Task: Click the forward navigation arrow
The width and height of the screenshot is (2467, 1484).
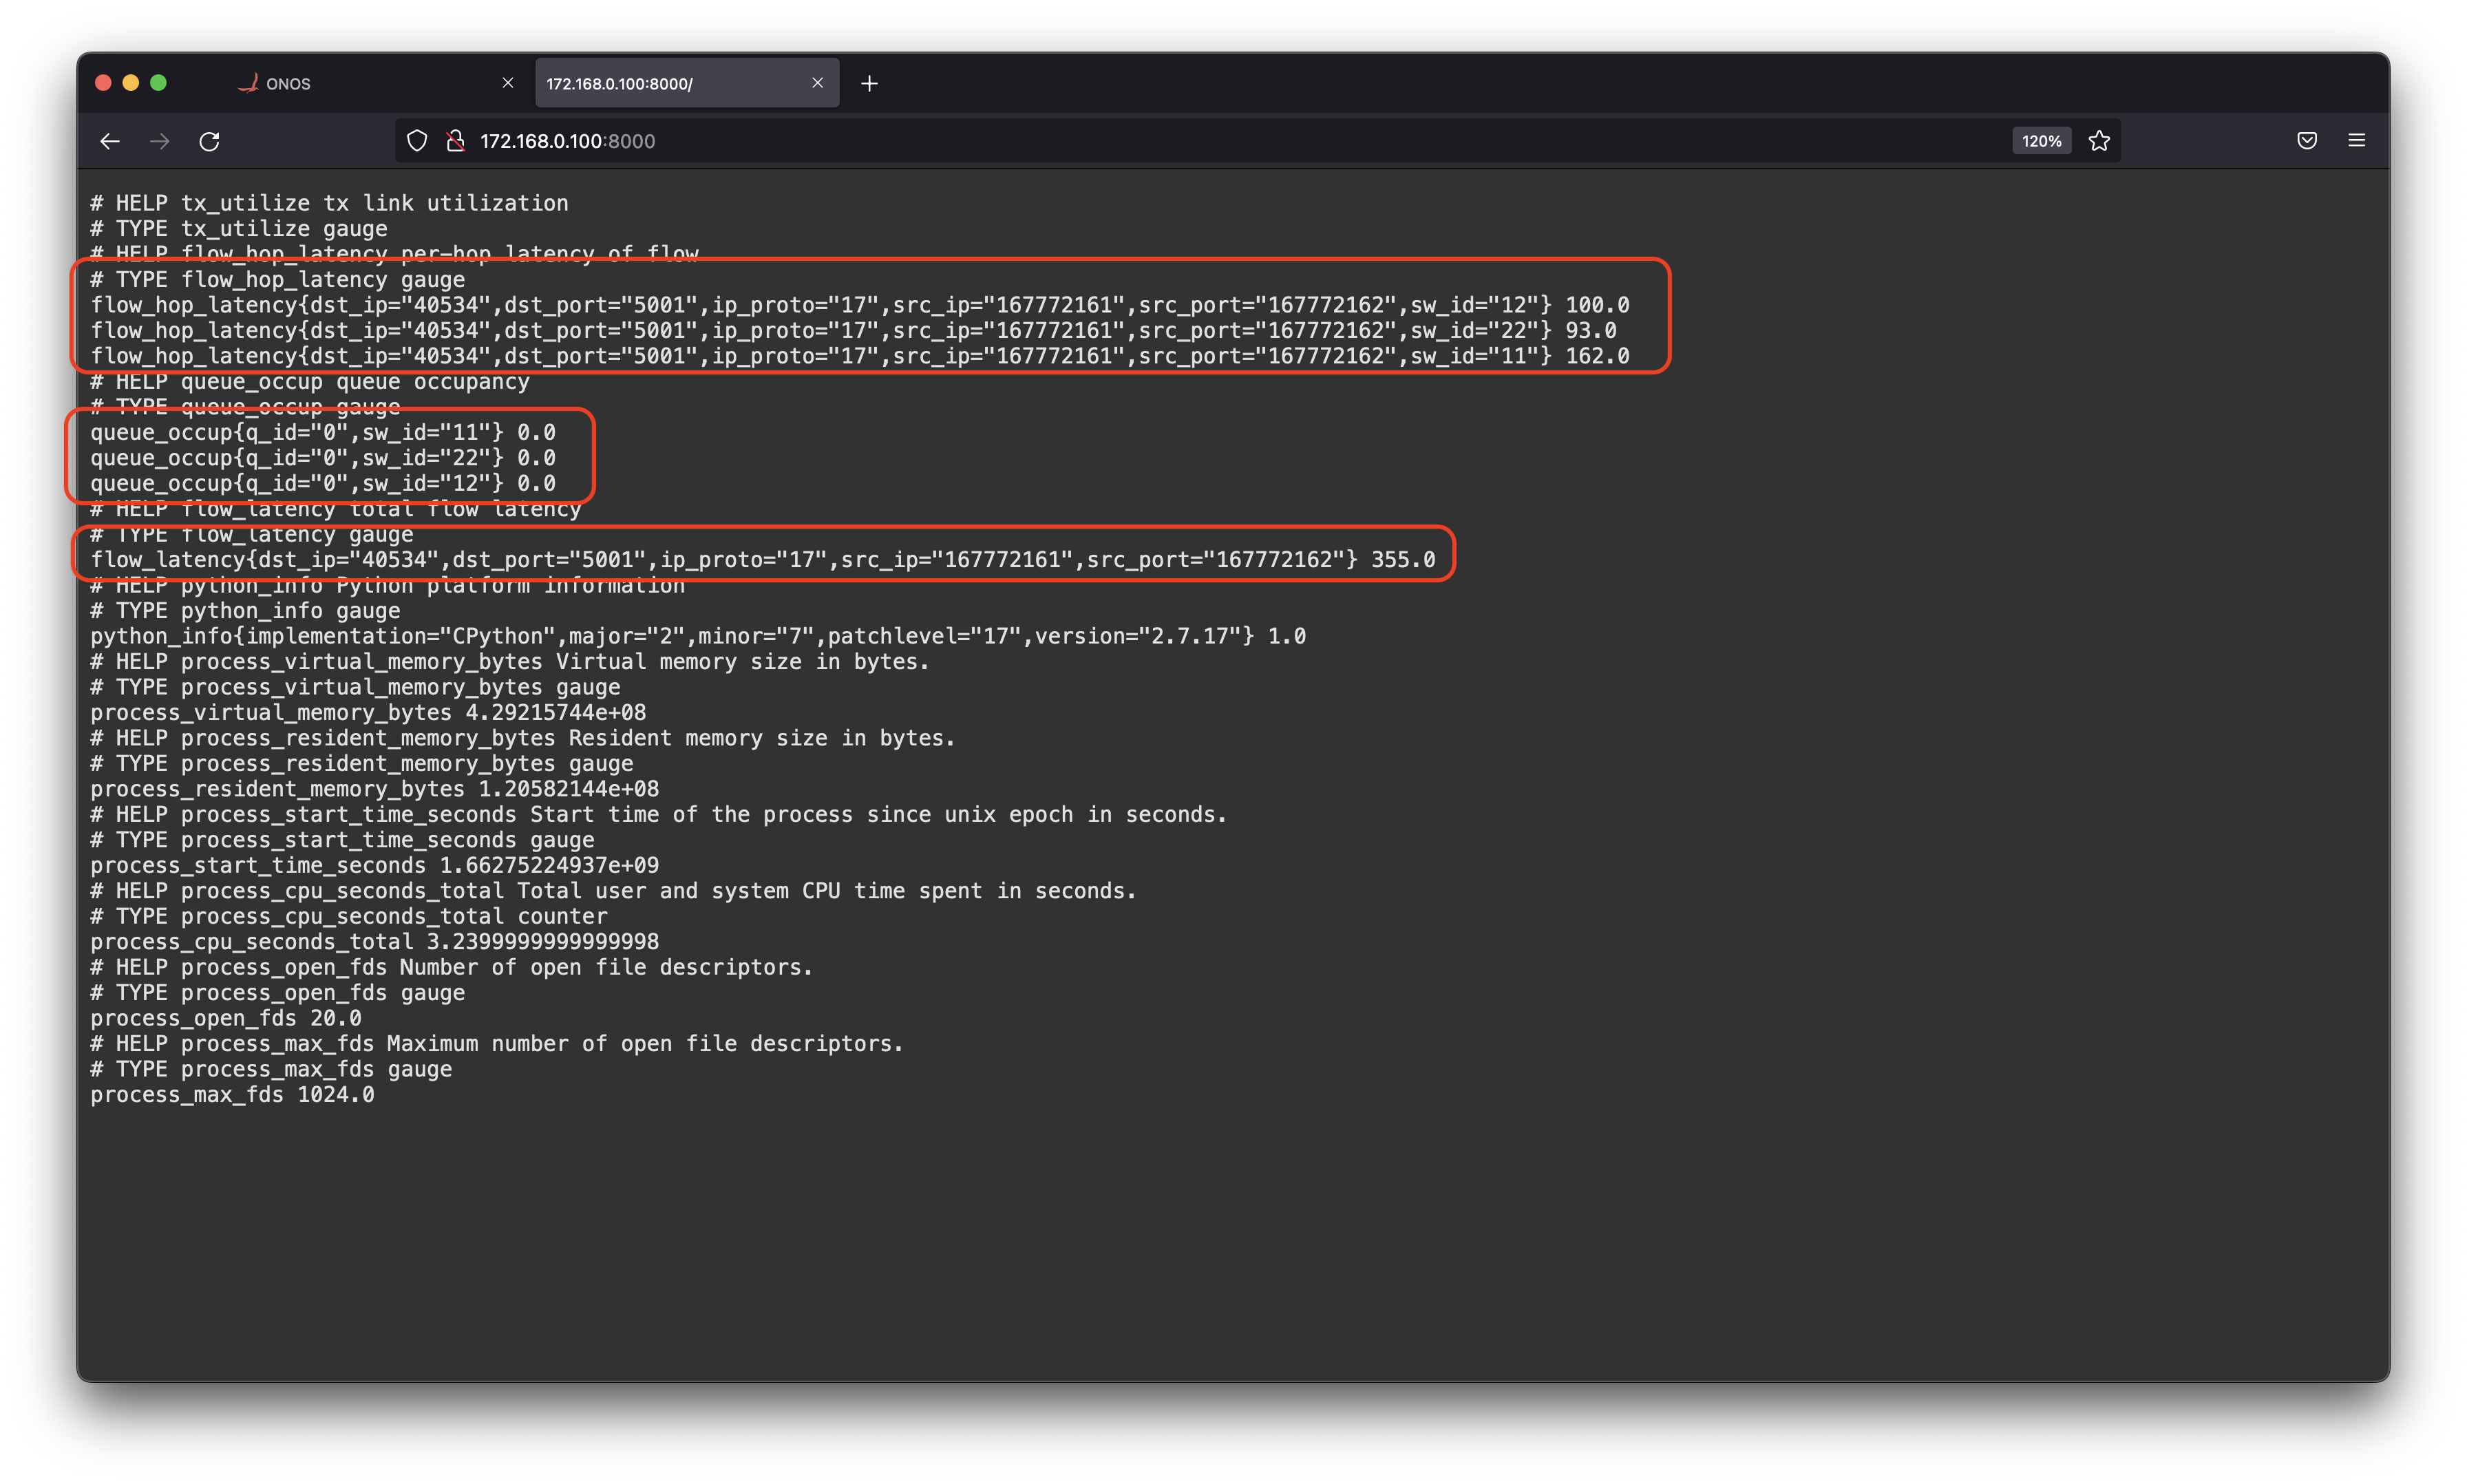Action: (x=160, y=141)
